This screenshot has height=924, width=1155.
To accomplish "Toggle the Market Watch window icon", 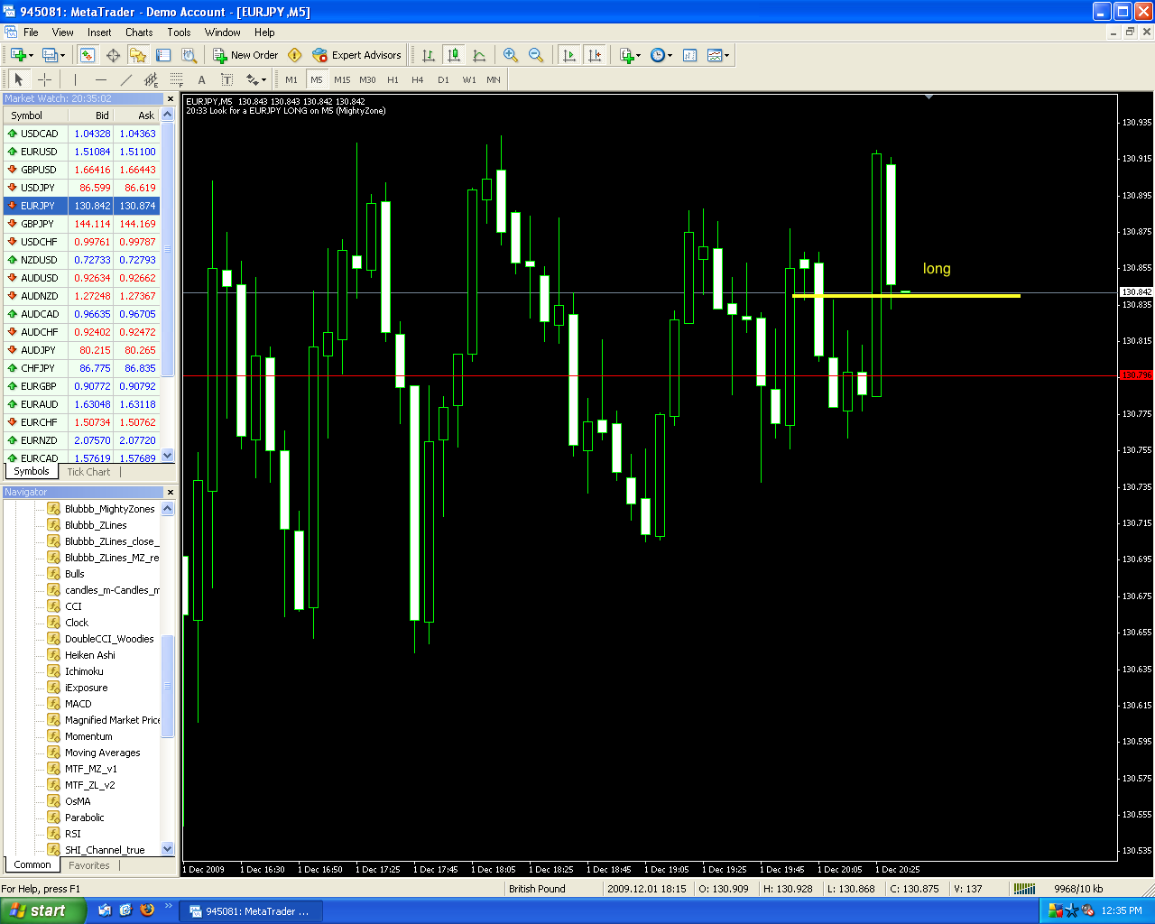I will pos(88,55).
